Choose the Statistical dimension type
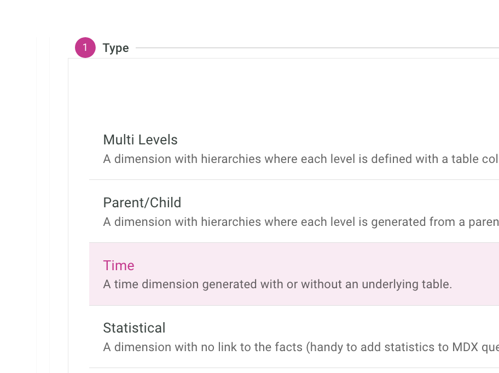The width and height of the screenshot is (499, 373). [134, 328]
